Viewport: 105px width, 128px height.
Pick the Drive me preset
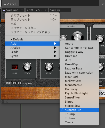point(79,56)
